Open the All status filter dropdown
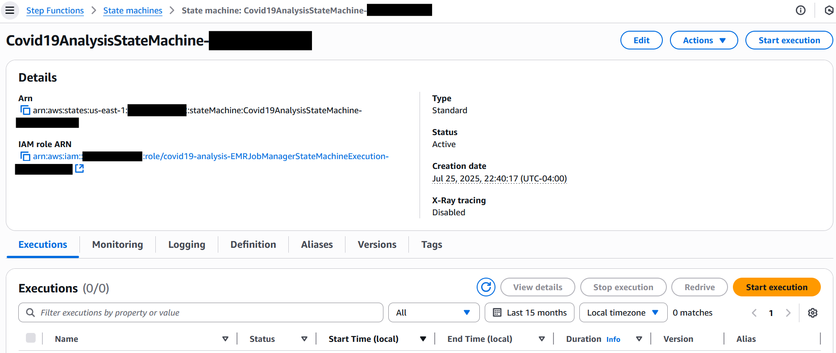This screenshot has height=353, width=836. (x=434, y=312)
